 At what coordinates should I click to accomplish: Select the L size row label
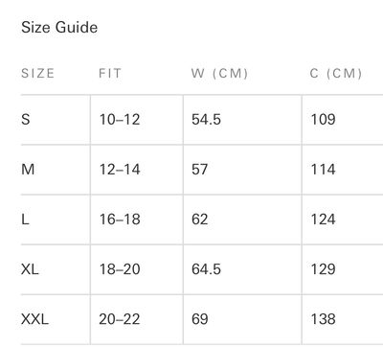click(x=25, y=220)
